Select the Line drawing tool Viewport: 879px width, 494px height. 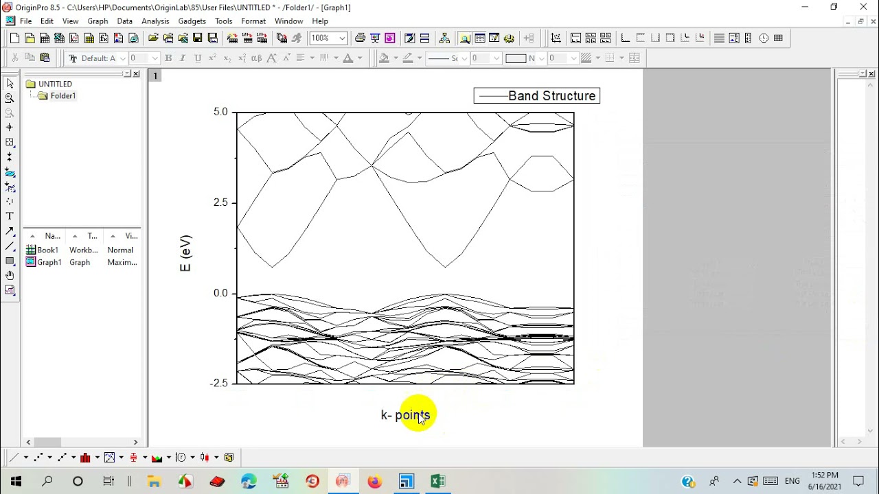pos(10,246)
